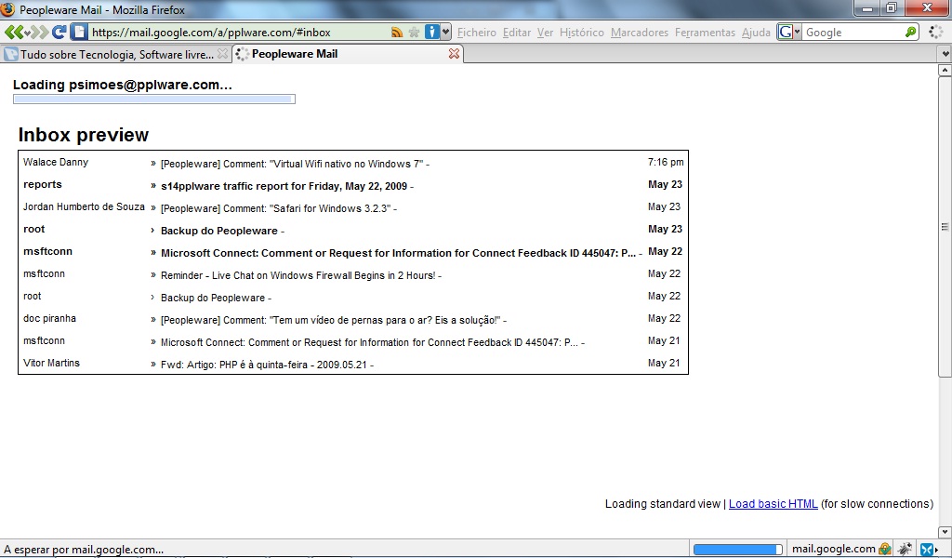The width and height of the screenshot is (952, 558).
Task: Open the Safari for Windows 3.2.3 comment email
Action: 353,207
